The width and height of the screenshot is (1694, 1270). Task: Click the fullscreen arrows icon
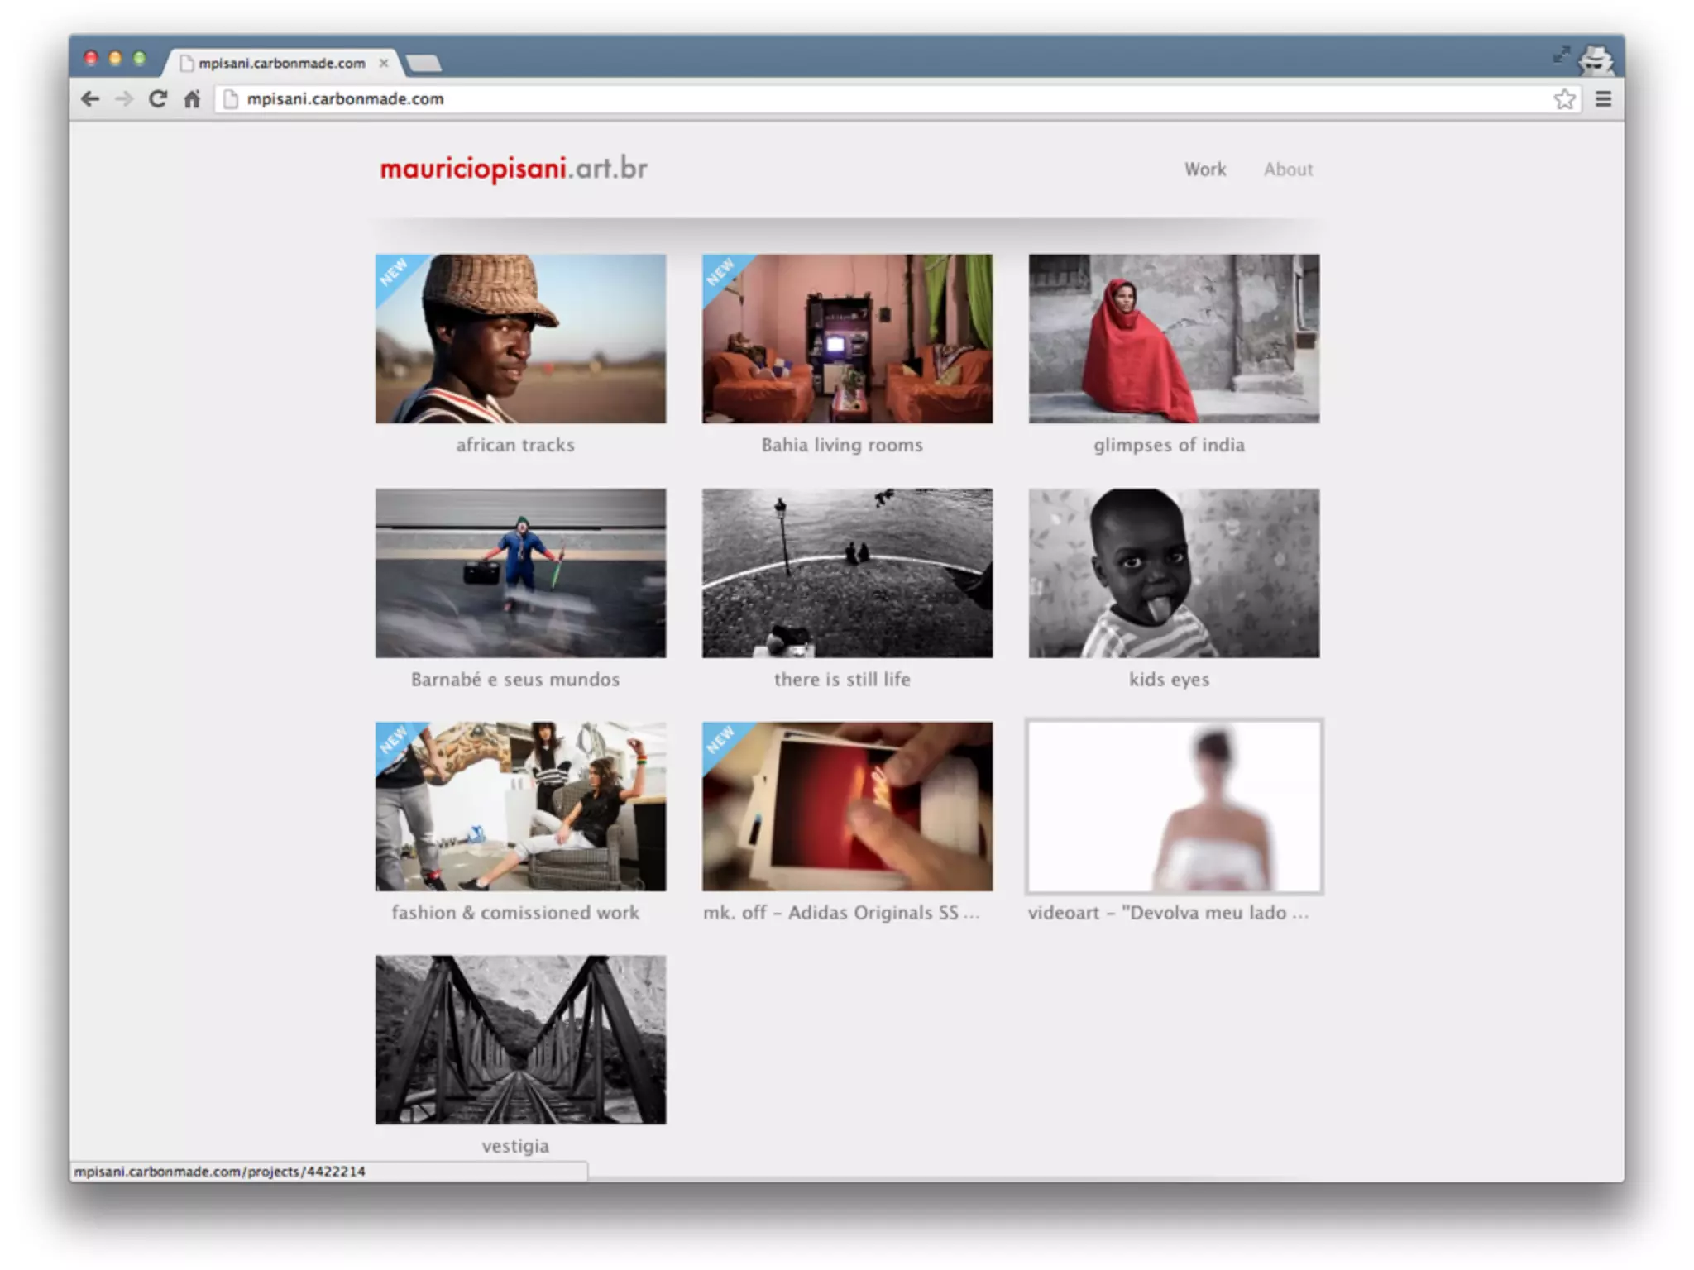click(x=1561, y=55)
